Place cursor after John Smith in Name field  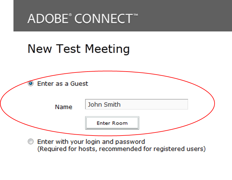coord(121,104)
